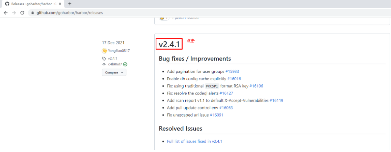Open pull request #15933

[232, 71]
